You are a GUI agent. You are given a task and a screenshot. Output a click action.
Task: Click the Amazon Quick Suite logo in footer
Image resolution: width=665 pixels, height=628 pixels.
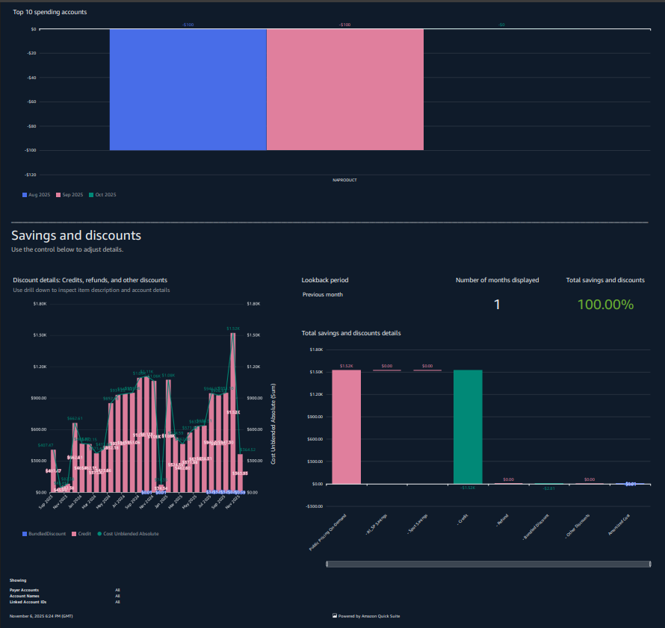point(334,615)
